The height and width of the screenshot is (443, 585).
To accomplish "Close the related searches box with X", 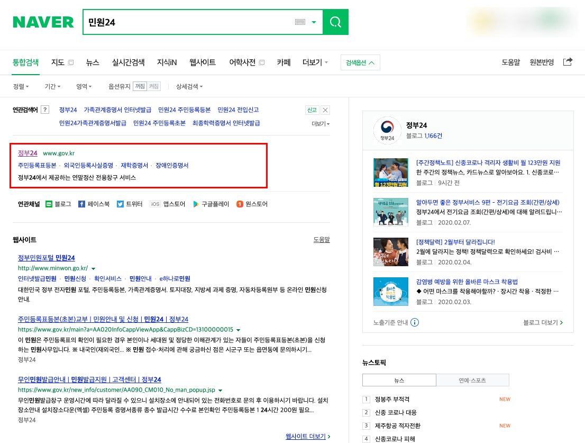I will click(x=325, y=110).
